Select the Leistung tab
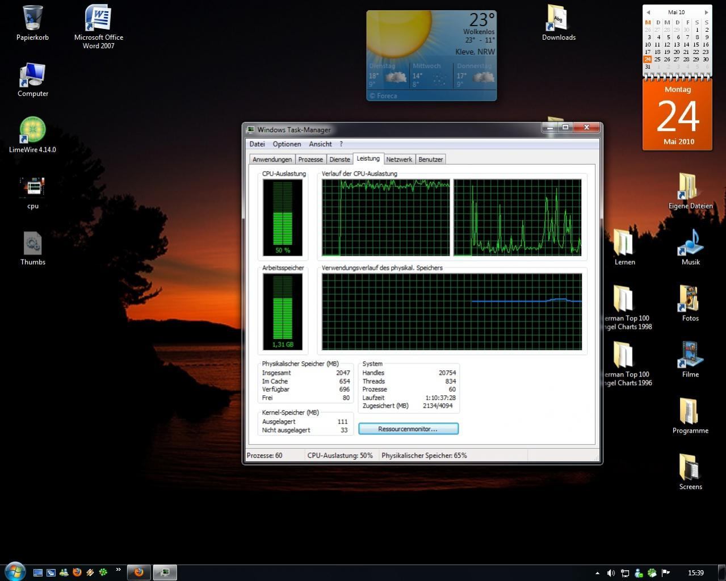 coord(368,158)
